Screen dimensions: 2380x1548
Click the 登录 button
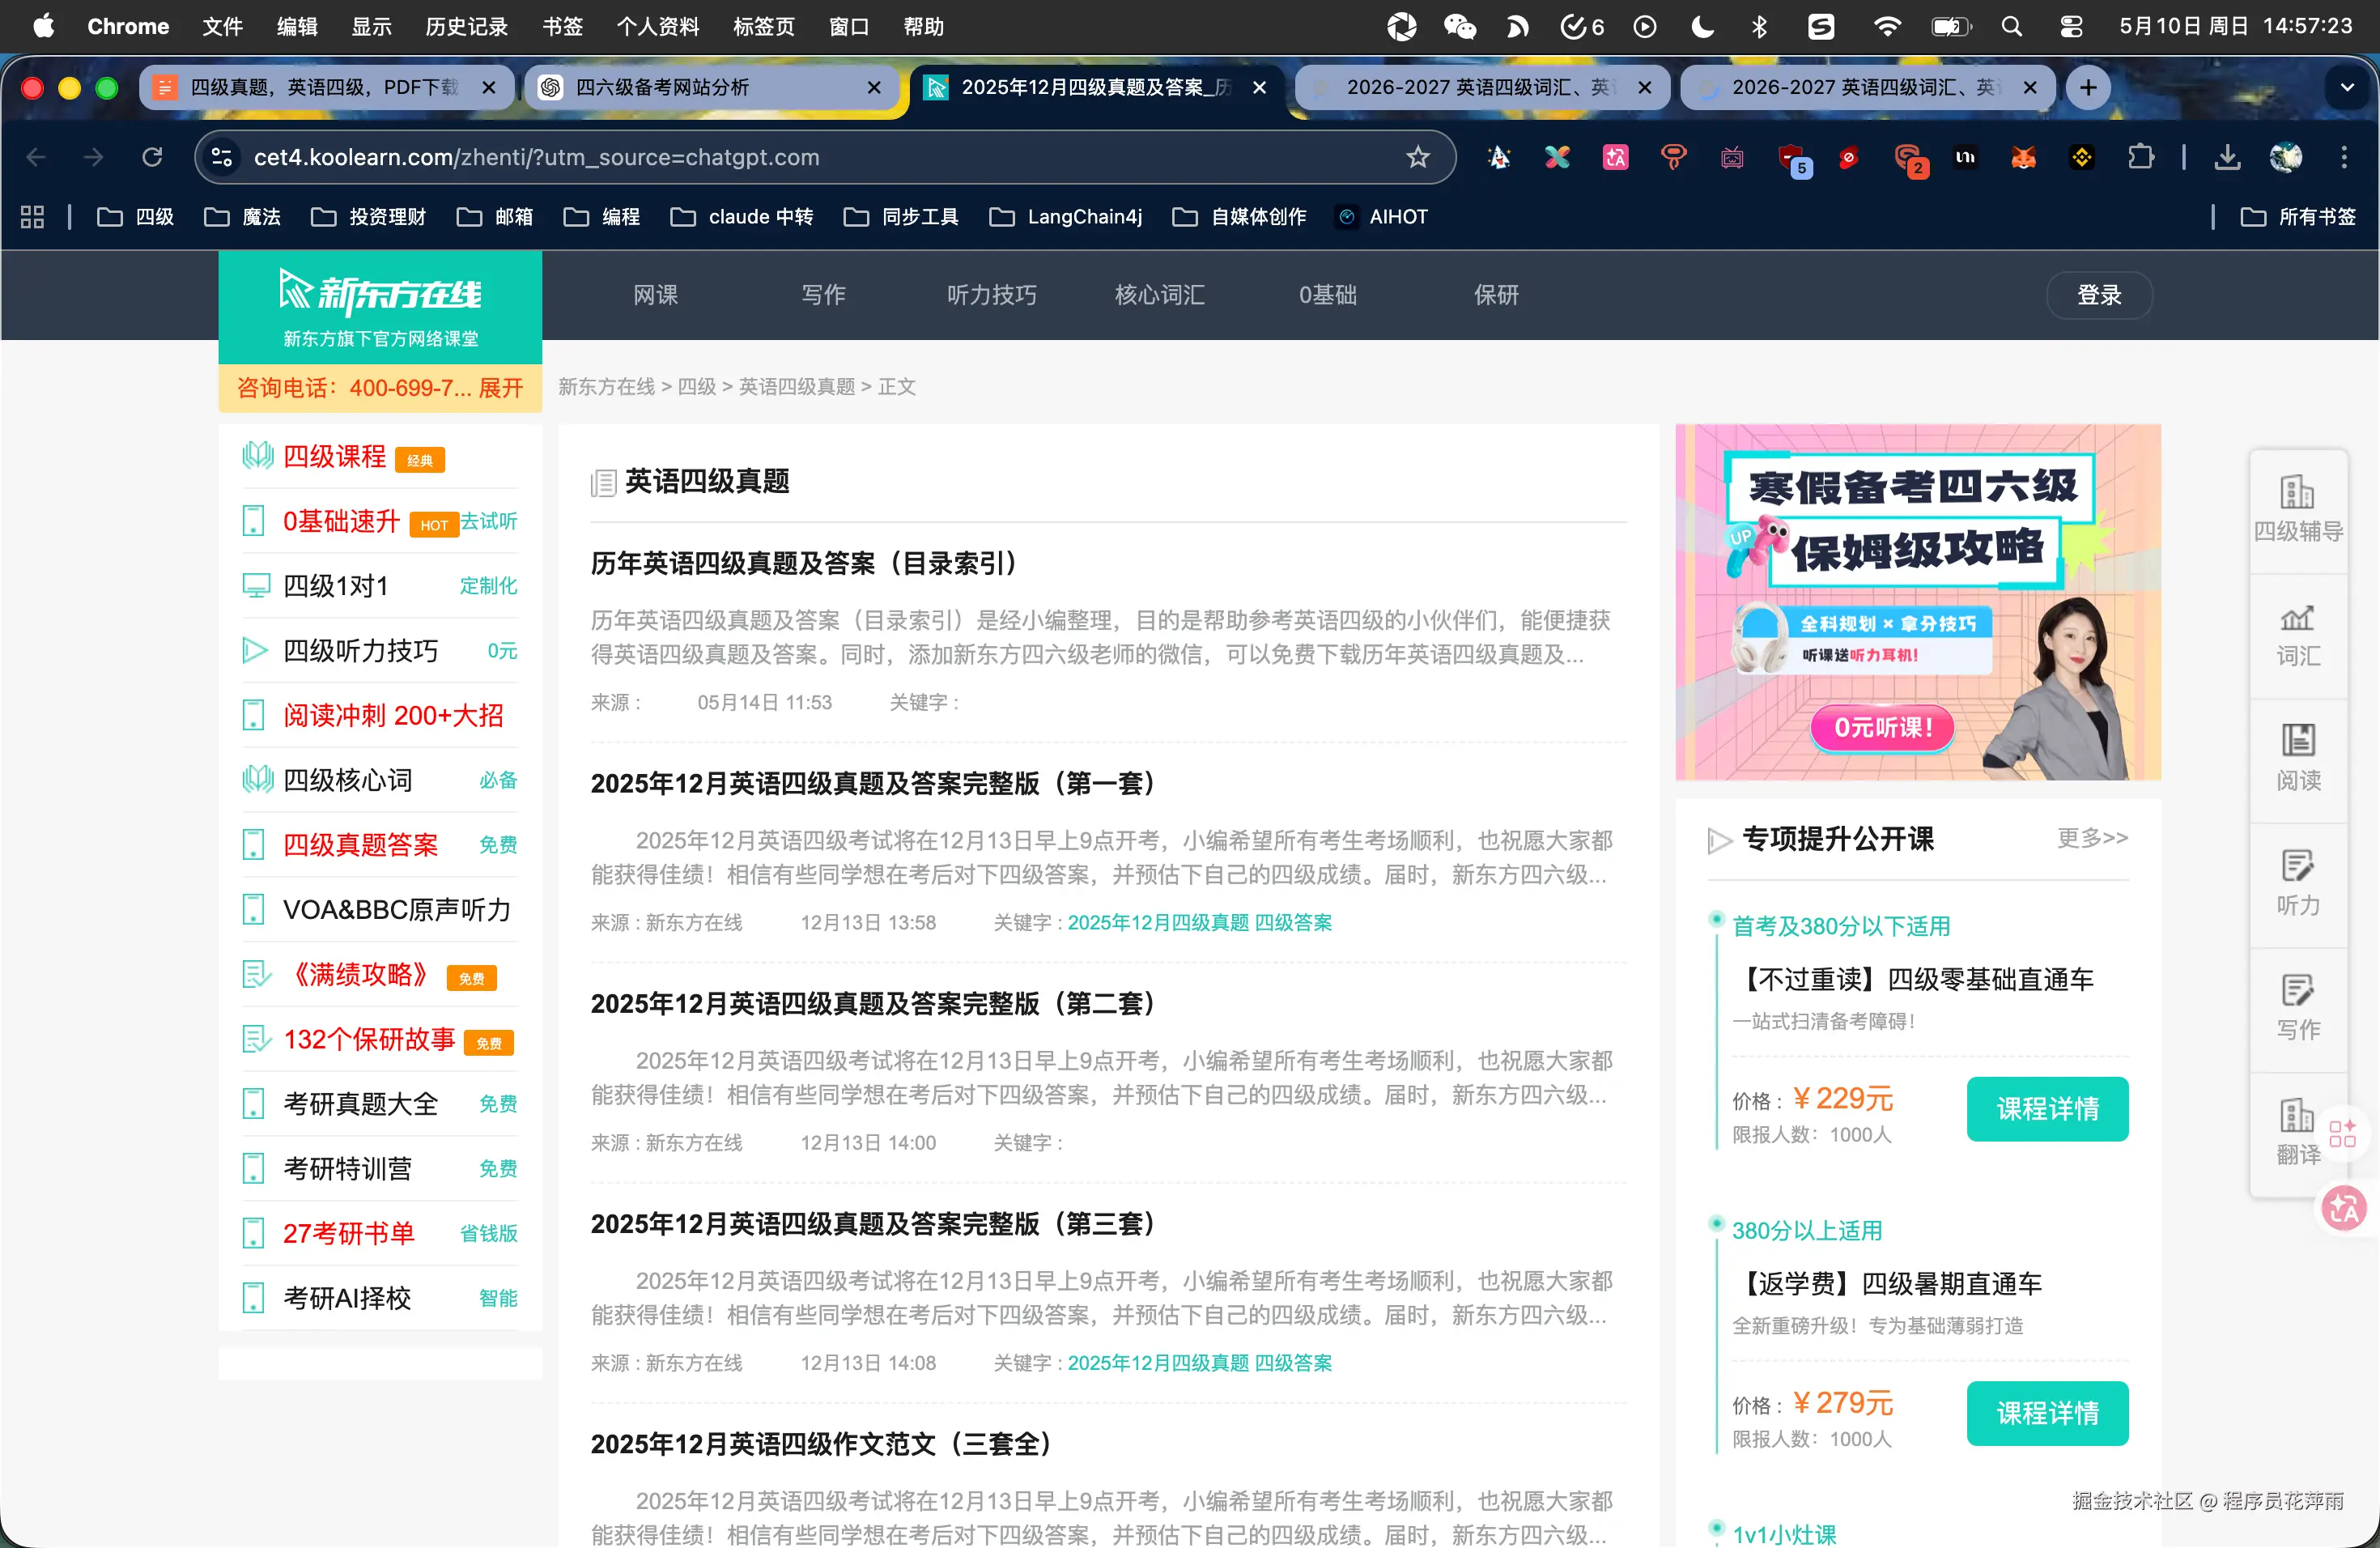click(x=2099, y=295)
